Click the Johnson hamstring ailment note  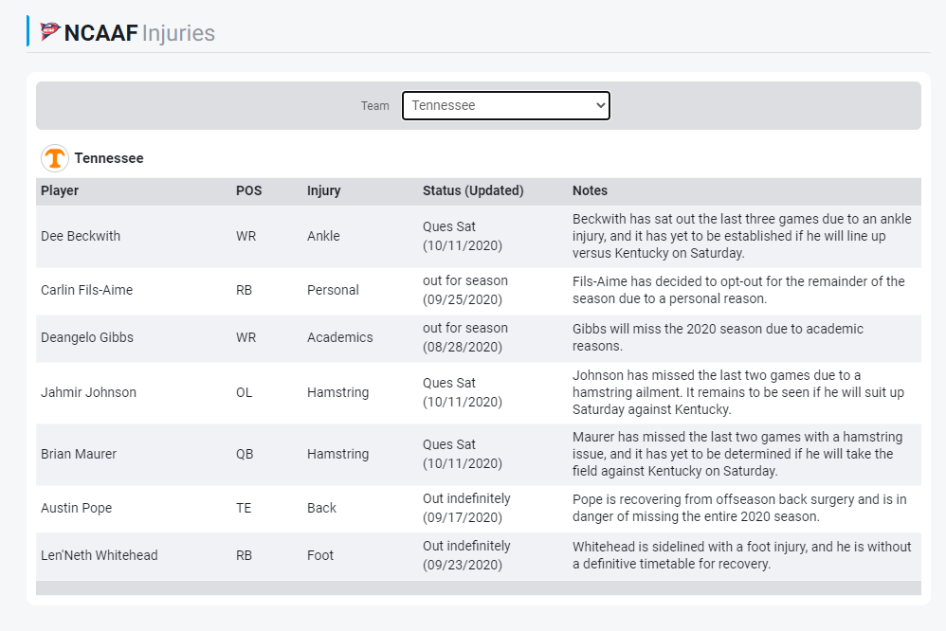(x=738, y=392)
